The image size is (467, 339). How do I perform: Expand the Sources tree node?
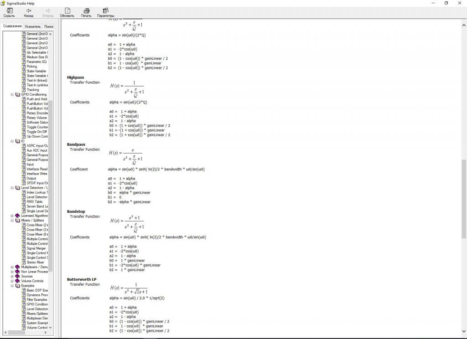pyautogui.click(x=12, y=276)
